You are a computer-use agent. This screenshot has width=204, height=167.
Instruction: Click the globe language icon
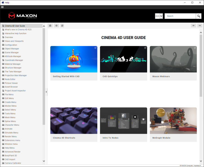[62, 26]
